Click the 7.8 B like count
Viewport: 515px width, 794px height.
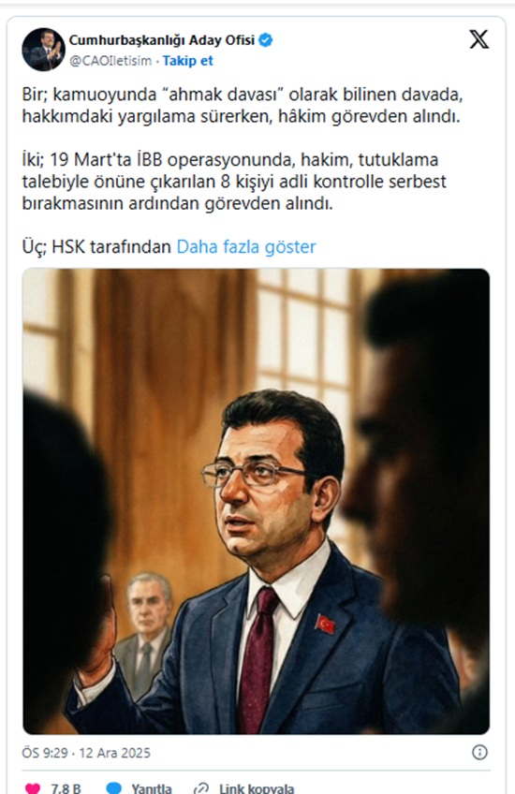(66, 788)
